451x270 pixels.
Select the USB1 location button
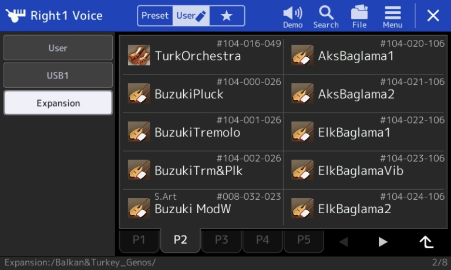pyautogui.click(x=58, y=75)
